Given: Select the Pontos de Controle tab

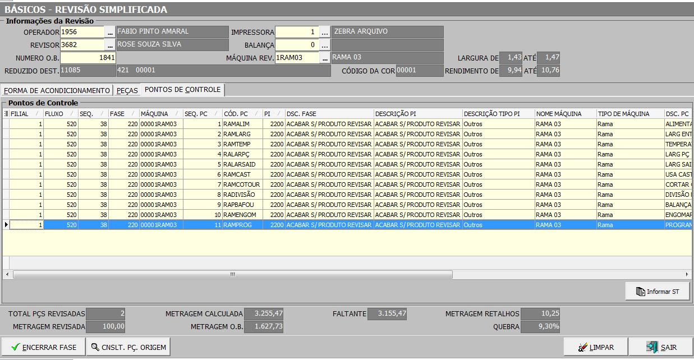Looking at the screenshot, I should point(182,90).
